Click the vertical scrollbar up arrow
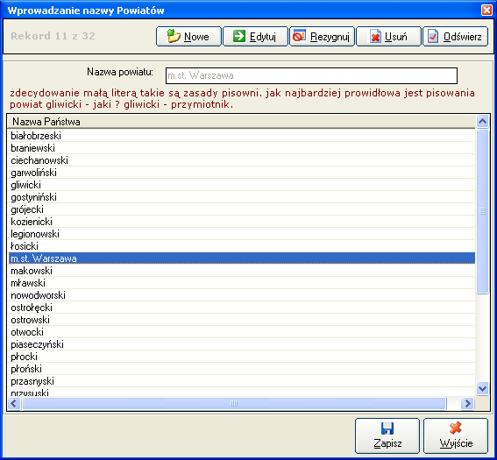 tap(482, 121)
